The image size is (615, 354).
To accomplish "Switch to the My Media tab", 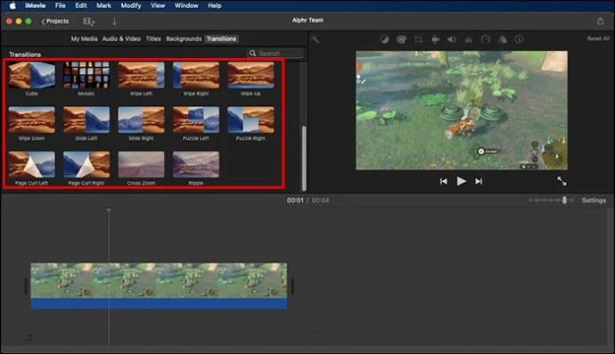I will pos(84,38).
